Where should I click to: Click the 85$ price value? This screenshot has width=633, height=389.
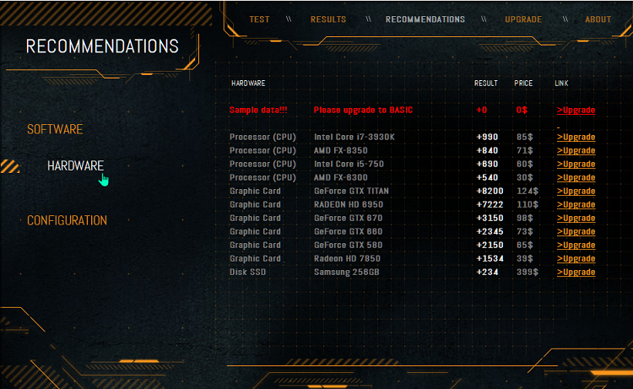524,137
